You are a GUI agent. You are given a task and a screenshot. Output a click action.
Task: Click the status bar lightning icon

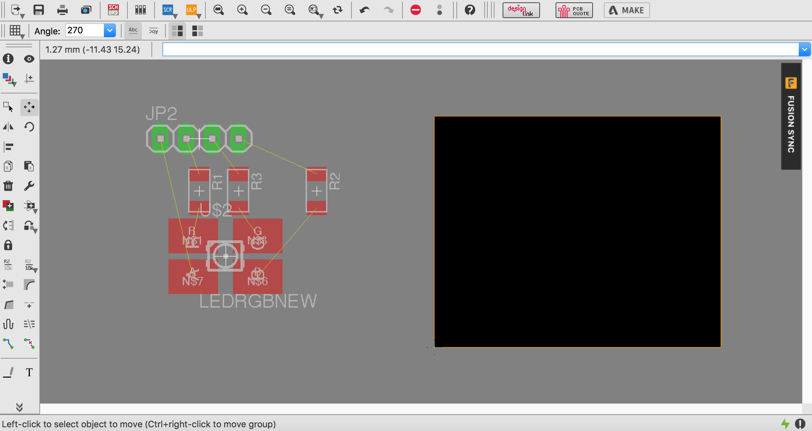785,424
